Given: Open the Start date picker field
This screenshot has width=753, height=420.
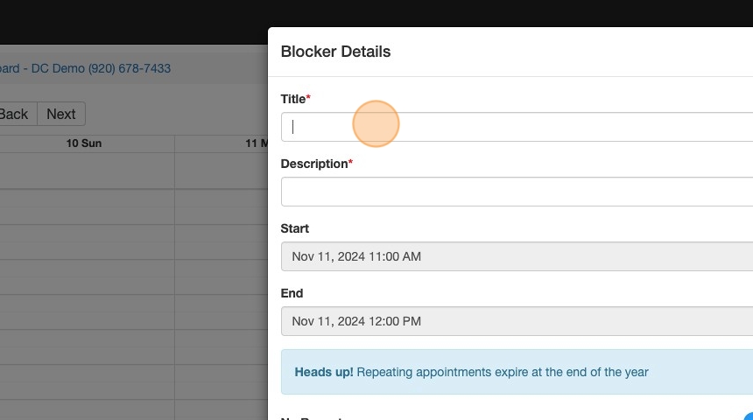Looking at the screenshot, I should pos(517,256).
